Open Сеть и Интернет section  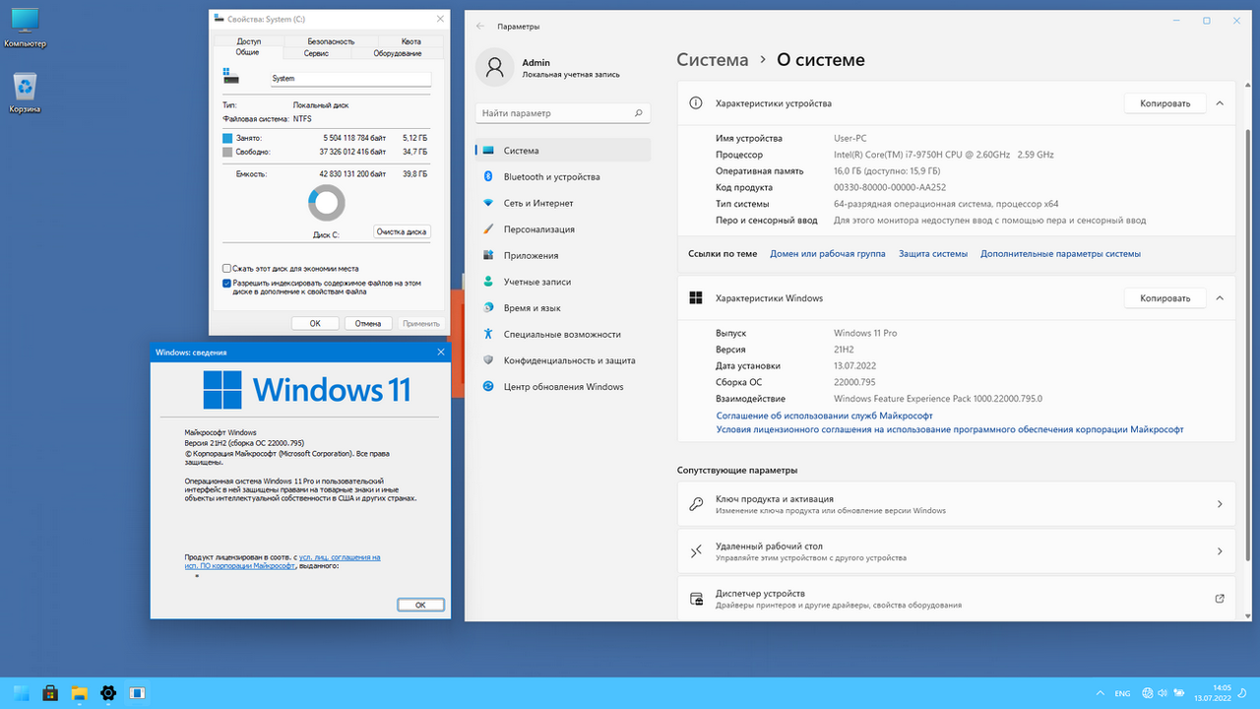tap(563, 203)
